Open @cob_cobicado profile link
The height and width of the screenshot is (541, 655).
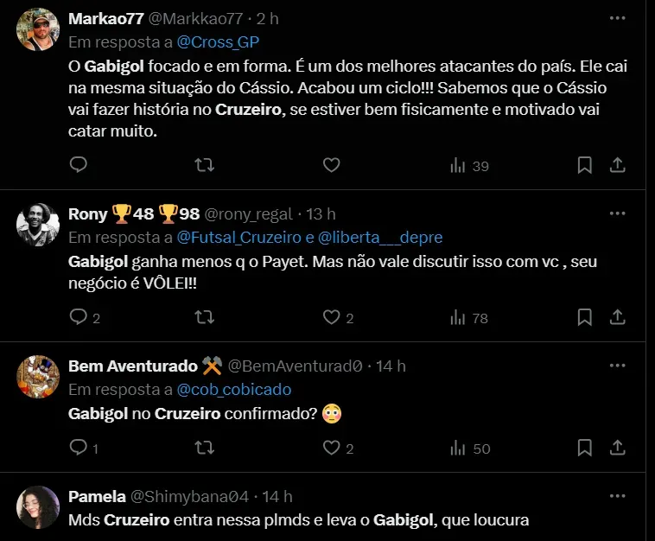click(x=234, y=389)
